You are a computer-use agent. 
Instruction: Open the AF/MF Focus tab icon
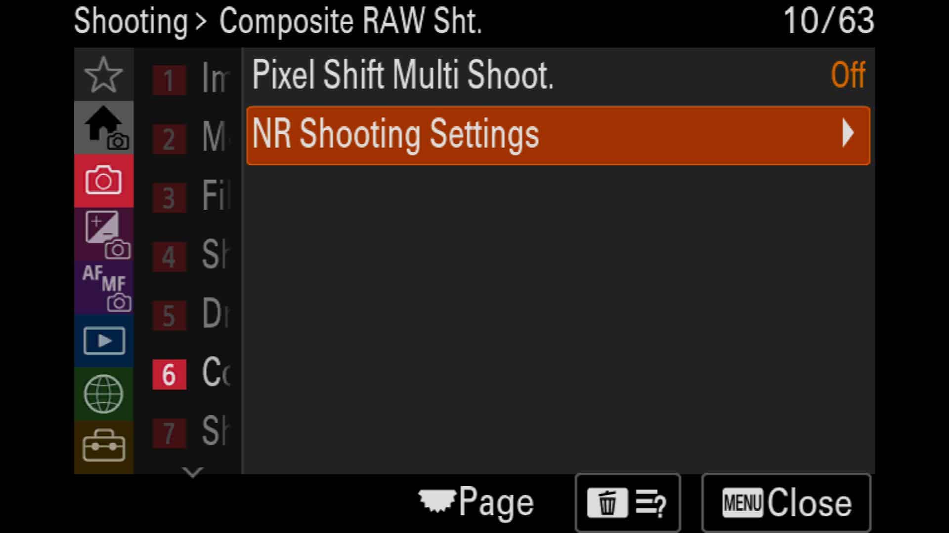pyautogui.click(x=103, y=288)
